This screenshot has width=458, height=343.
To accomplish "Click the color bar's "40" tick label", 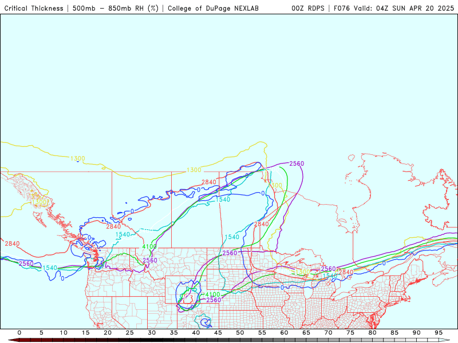I will [196, 333].
